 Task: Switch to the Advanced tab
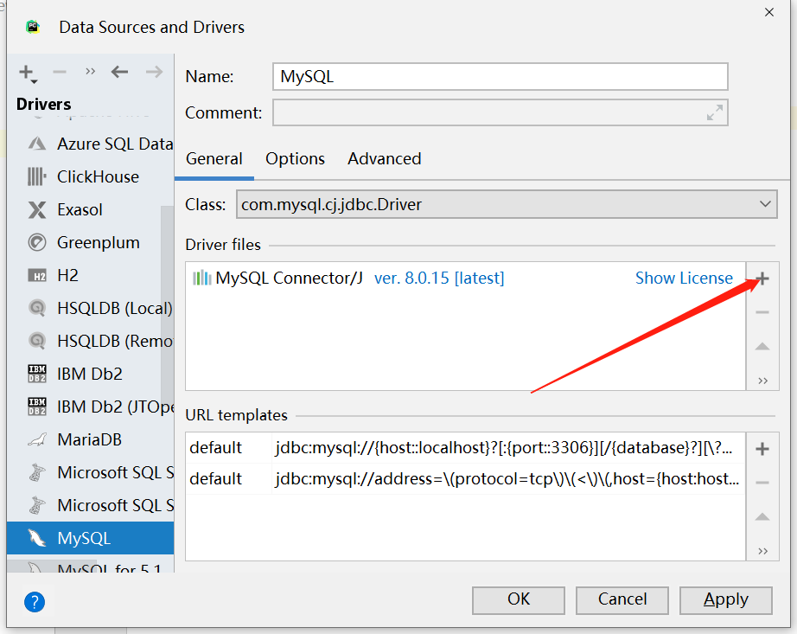pos(385,158)
